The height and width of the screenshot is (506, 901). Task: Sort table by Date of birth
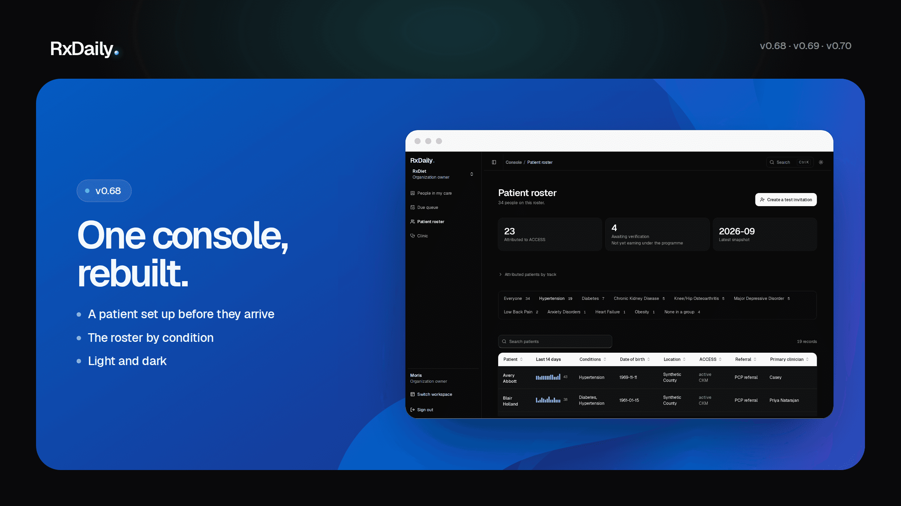point(635,359)
